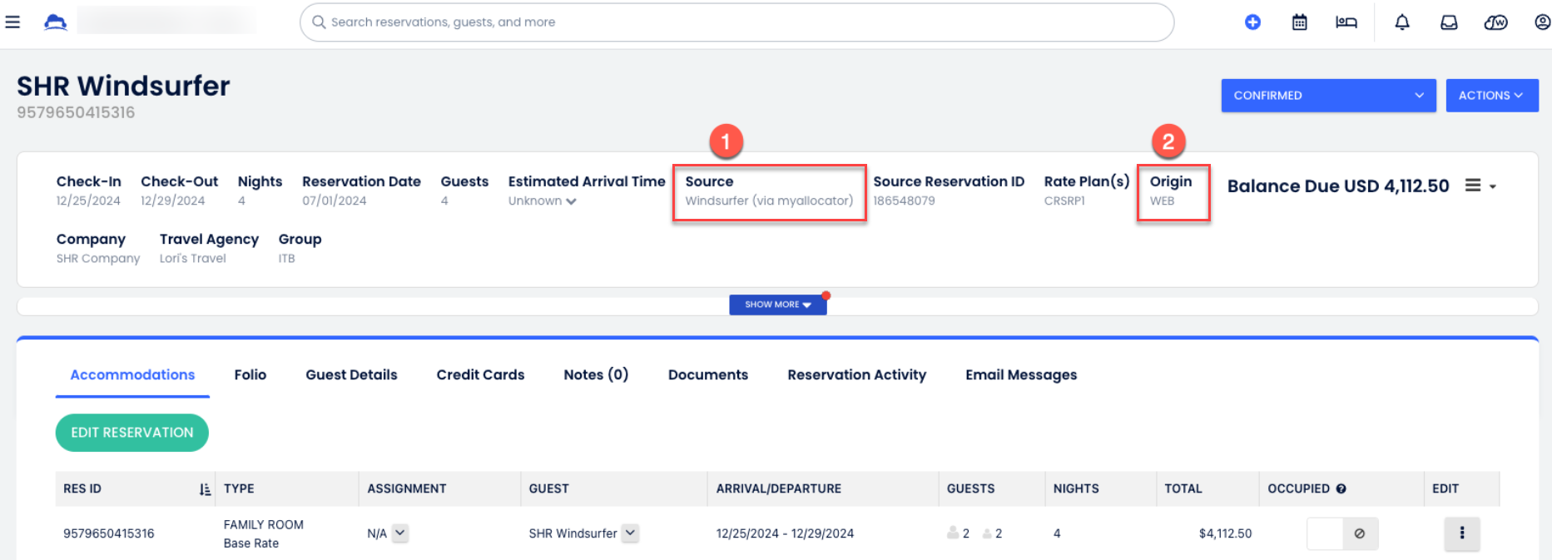
Task: Open the three-dot edit menu in row
Action: click(1461, 533)
